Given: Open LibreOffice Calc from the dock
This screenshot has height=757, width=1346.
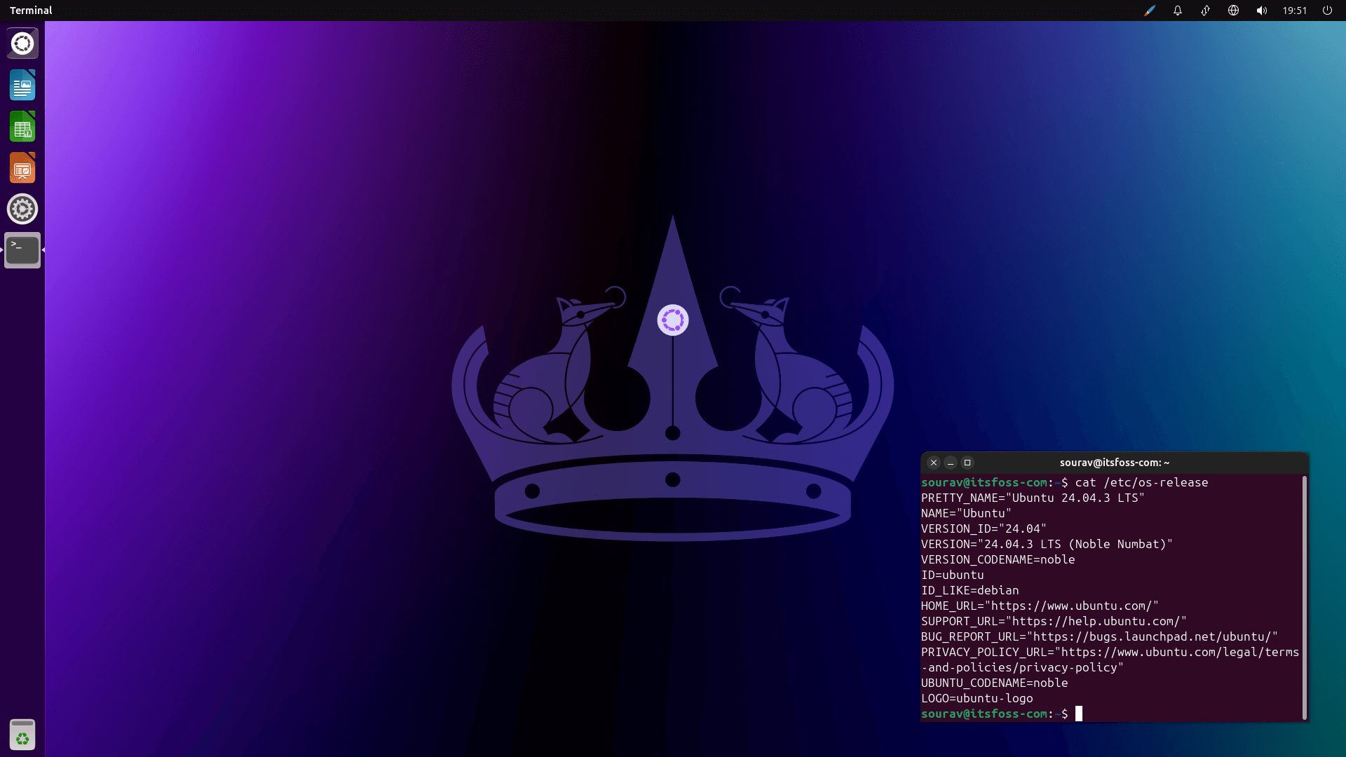Looking at the screenshot, I should 22,126.
